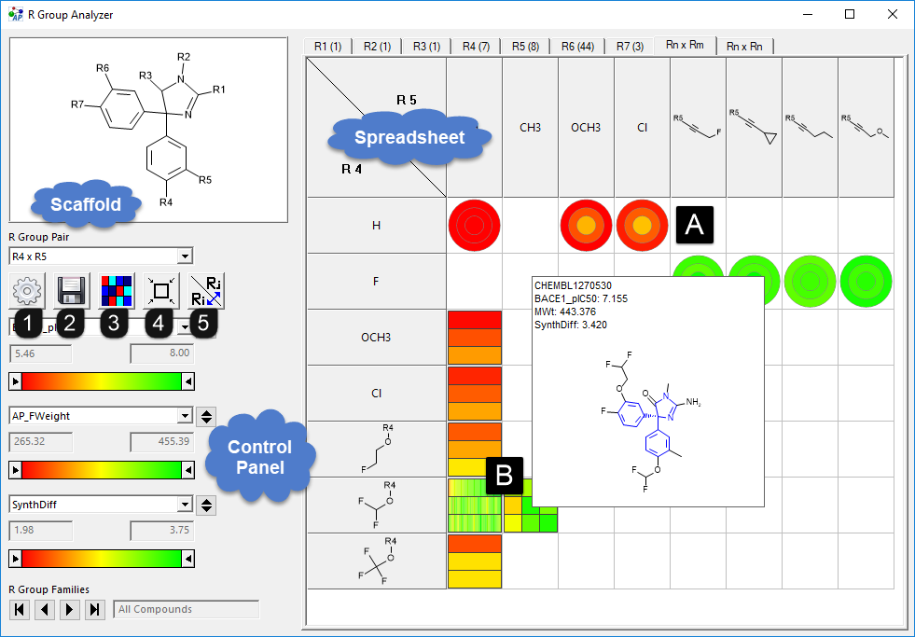This screenshot has height=637, width=915.
Task: Click the 8.00 maximum value field
Action: [x=161, y=353]
